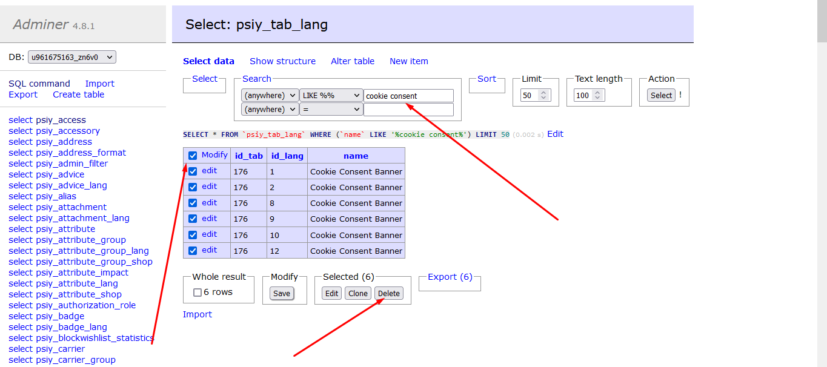Screen dimensions: 827x367
Task: Select data from psiy_authorization_role
Action: pos(21,305)
